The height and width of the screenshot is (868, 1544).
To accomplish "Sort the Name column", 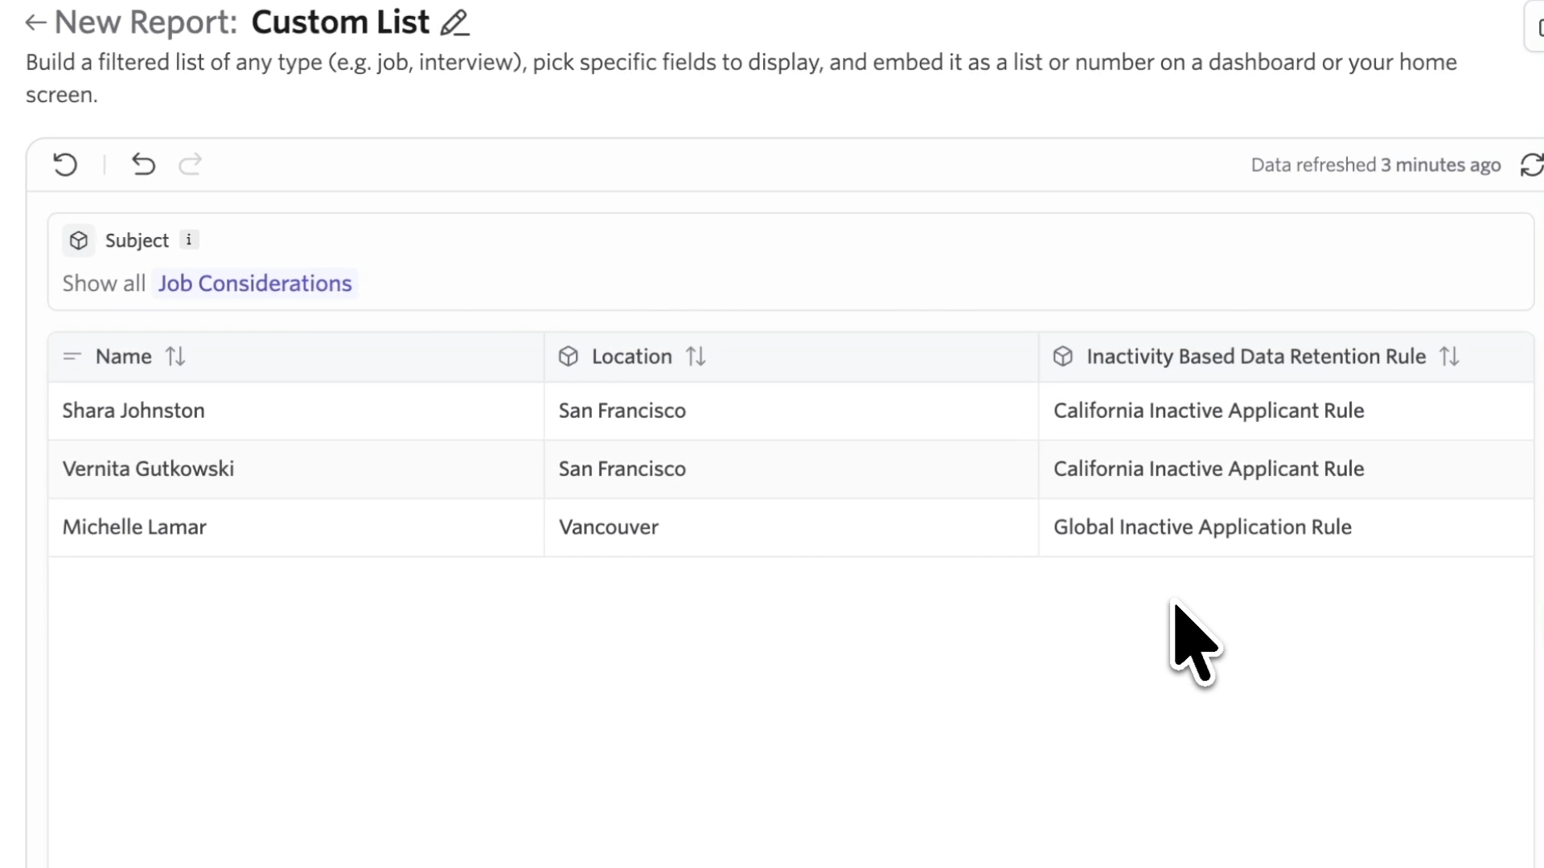I will tap(175, 356).
